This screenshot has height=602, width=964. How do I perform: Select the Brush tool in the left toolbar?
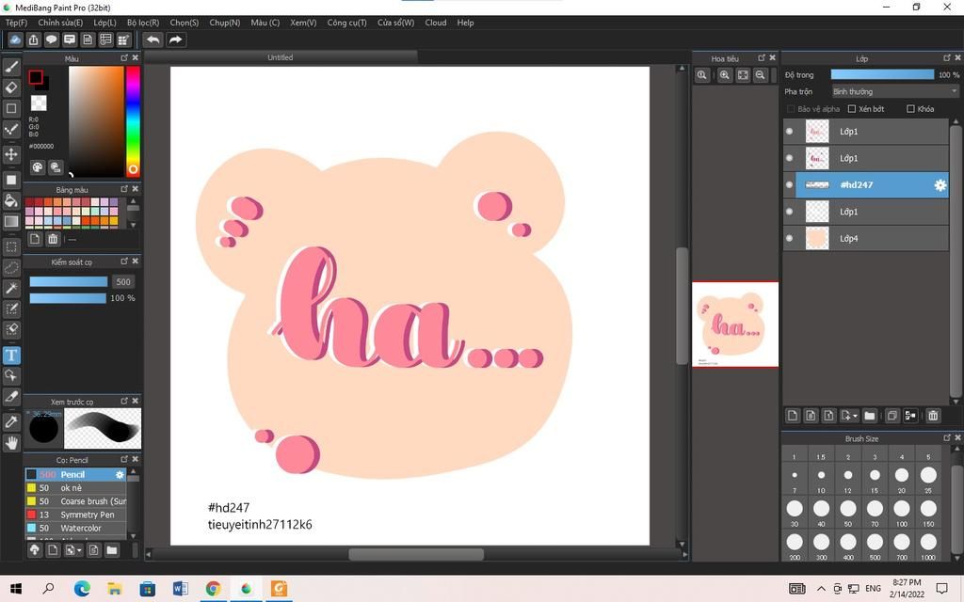[x=11, y=67]
